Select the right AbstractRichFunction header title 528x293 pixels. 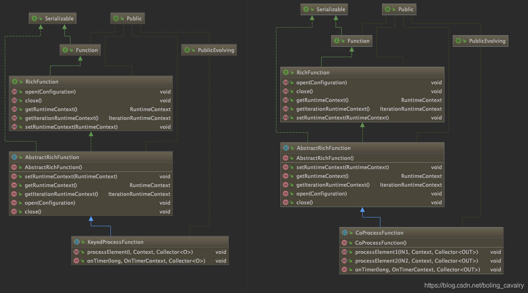324,148
